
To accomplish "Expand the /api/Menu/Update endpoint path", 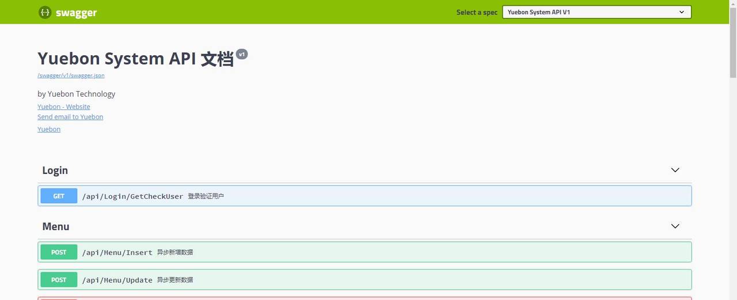I will 117,280.
